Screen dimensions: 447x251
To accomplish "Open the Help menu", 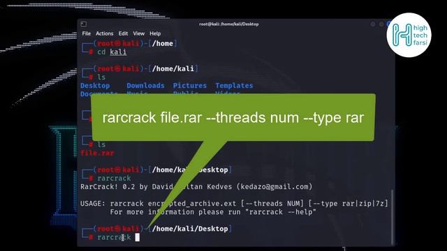I will [155, 33].
